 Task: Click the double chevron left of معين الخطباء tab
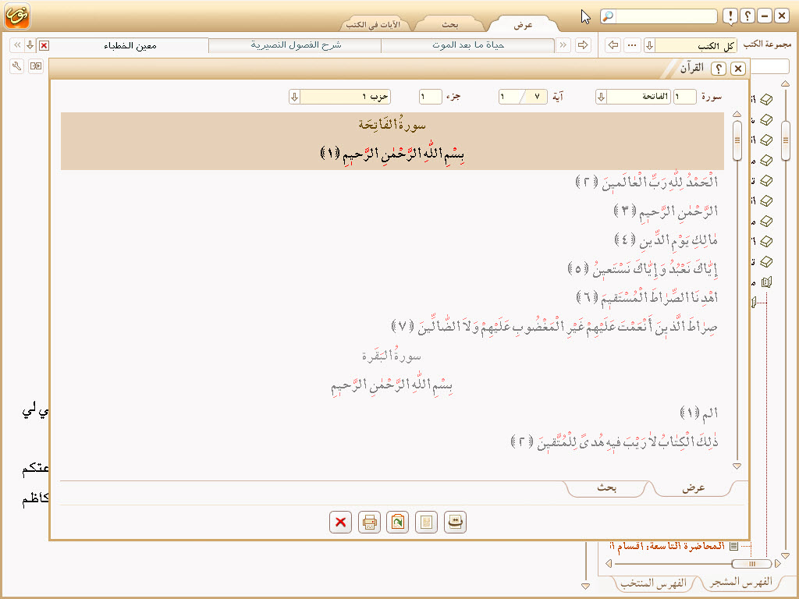(x=17, y=45)
